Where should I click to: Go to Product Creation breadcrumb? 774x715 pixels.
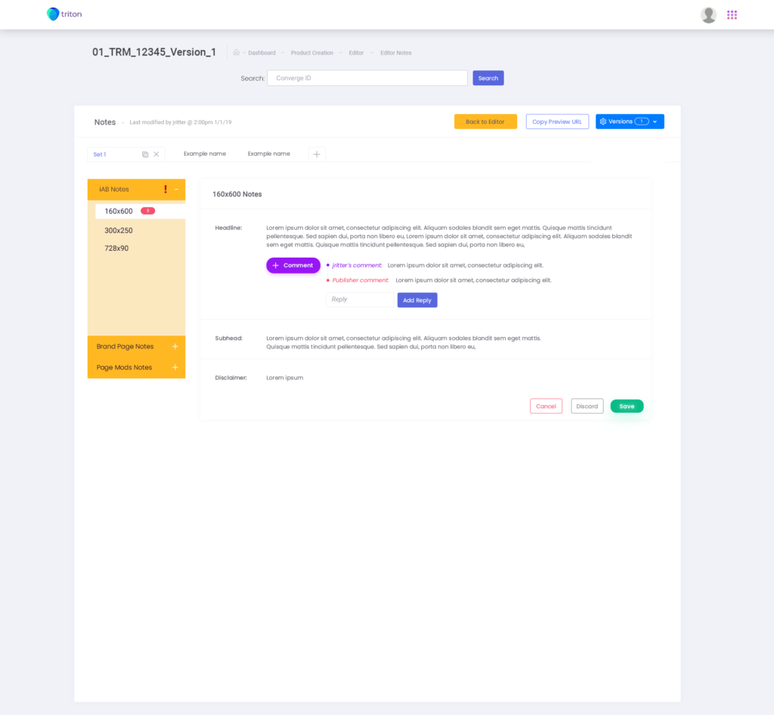click(311, 53)
